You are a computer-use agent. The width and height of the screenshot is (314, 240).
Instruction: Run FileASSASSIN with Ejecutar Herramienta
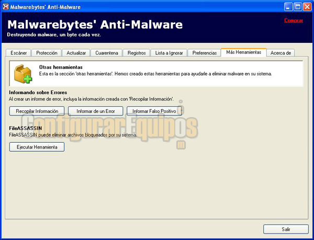37,147
